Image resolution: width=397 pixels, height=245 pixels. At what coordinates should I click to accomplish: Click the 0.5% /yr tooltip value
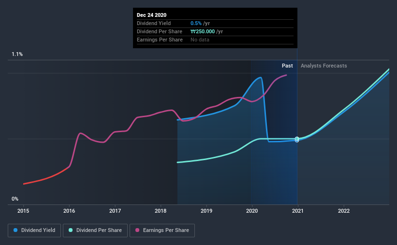tap(200, 23)
